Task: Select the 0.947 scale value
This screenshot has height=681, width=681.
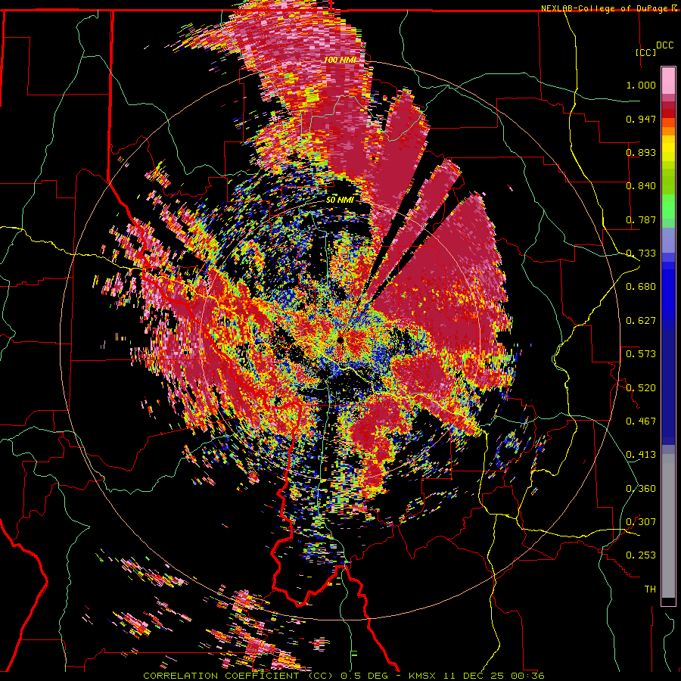Action: tap(641, 119)
